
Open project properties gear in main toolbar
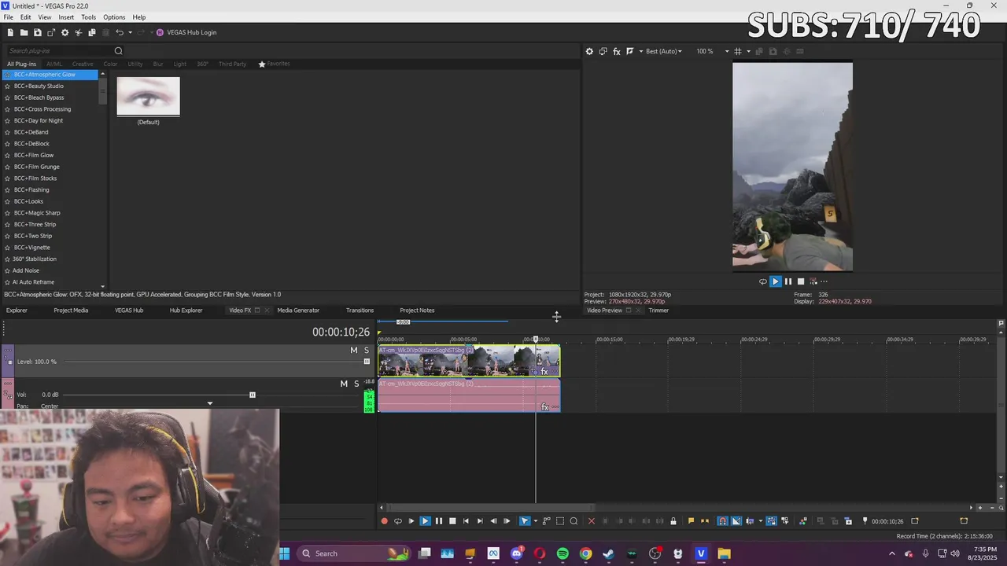tap(65, 32)
